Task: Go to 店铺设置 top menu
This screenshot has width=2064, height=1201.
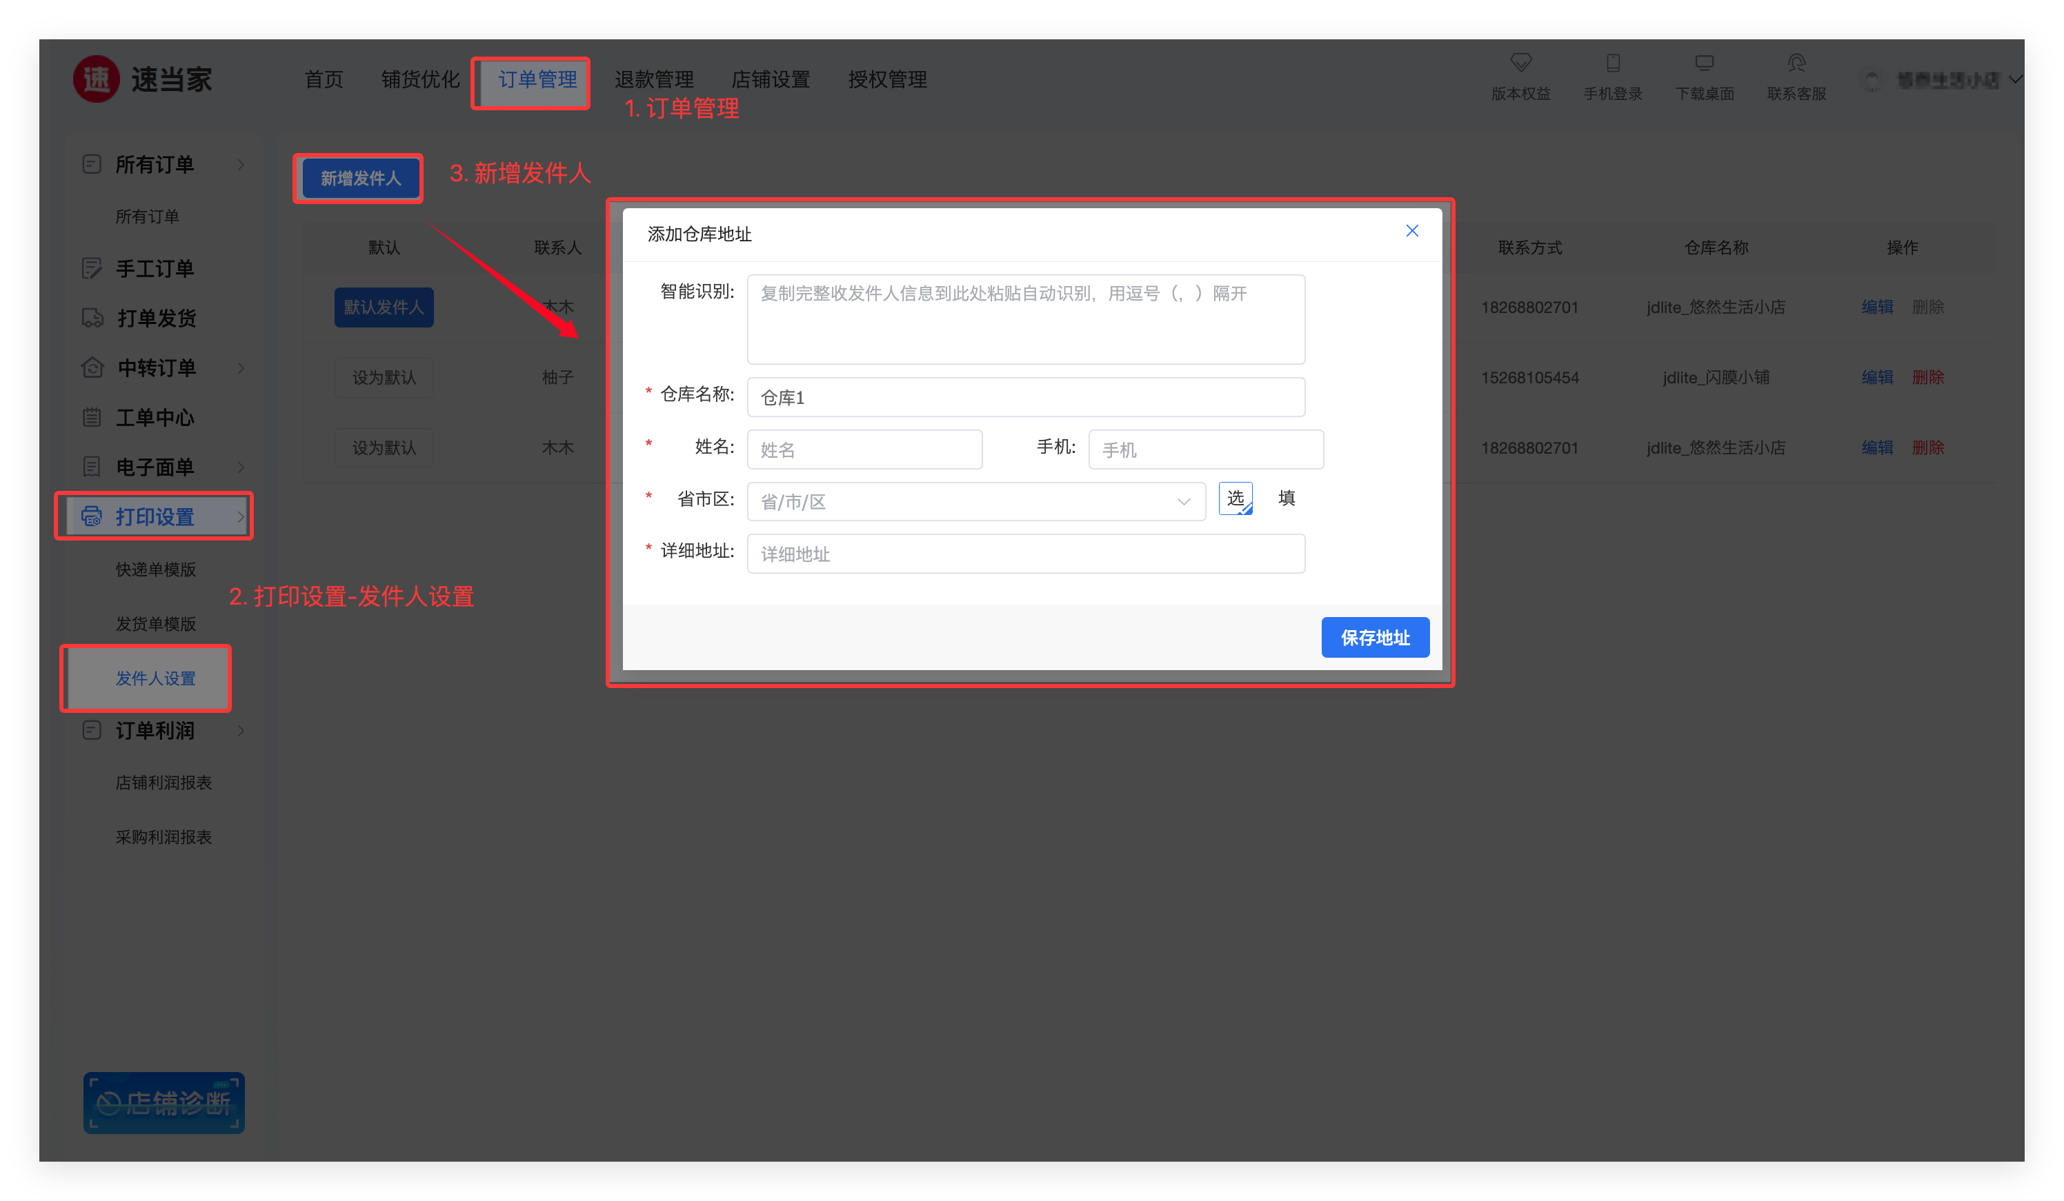Action: [x=770, y=79]
